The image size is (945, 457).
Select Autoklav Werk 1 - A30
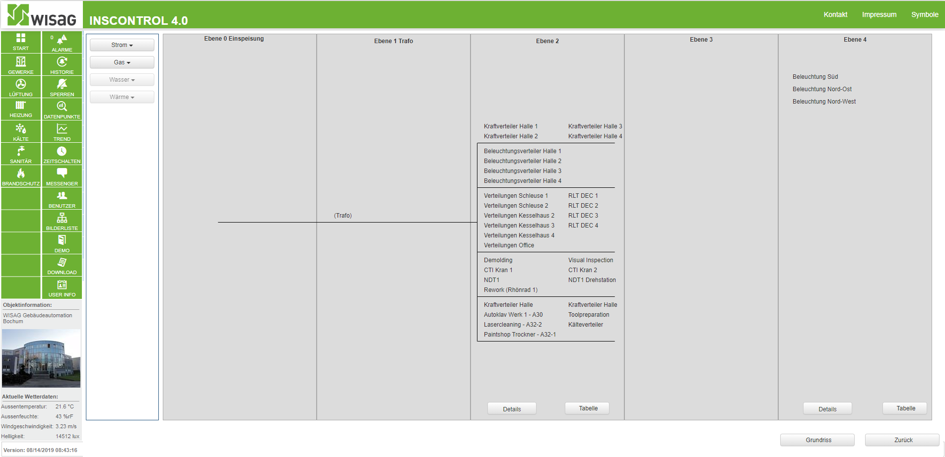pyautogui.click(x=513, y=315)
